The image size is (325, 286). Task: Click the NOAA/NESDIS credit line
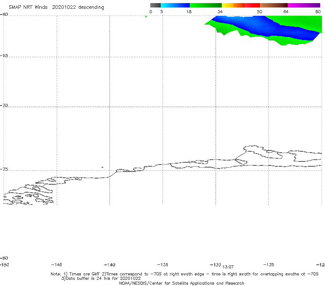(x=181, y=283)
